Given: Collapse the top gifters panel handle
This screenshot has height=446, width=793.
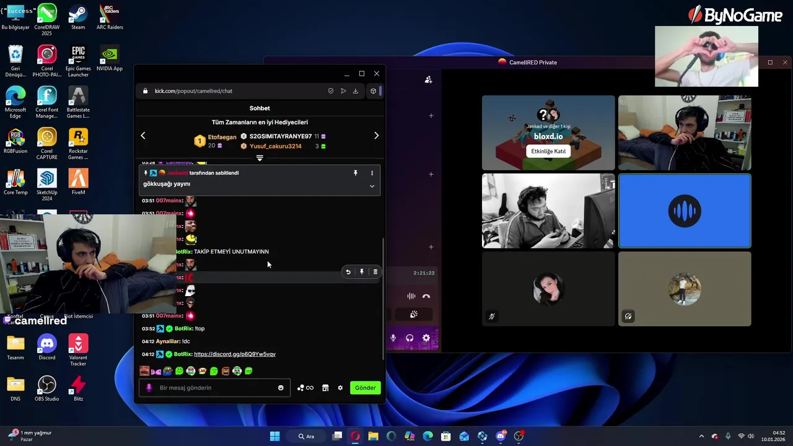Looking at the screenshot, I should pos(260,158).
